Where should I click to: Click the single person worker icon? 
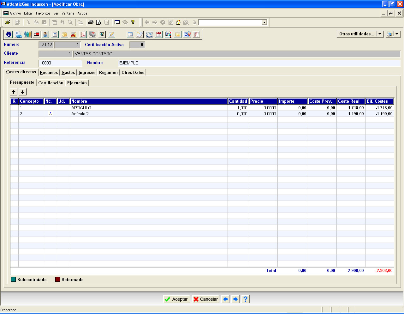pos(45,34)
